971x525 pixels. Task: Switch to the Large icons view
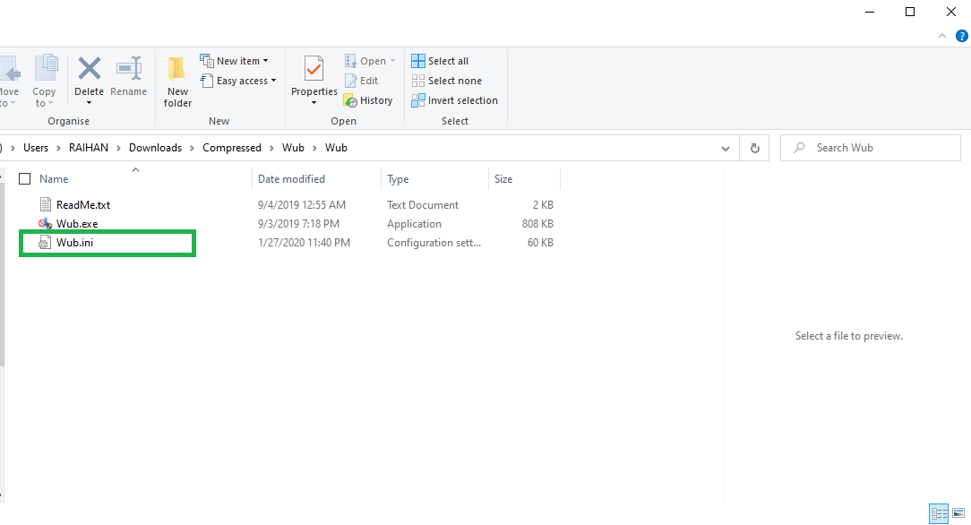[x=958, y=513]
